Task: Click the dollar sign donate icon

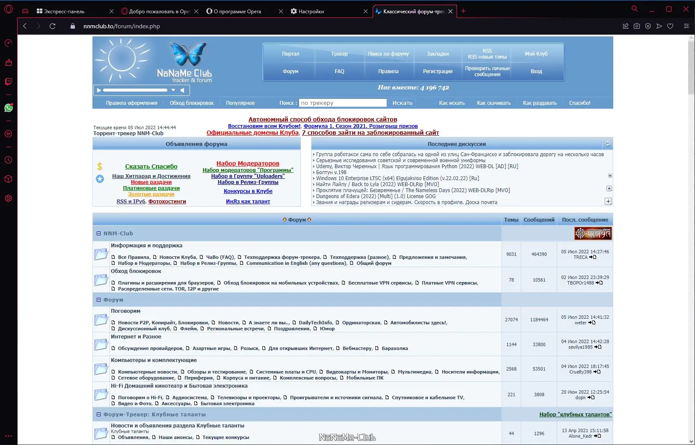Action: click(100, 166)
